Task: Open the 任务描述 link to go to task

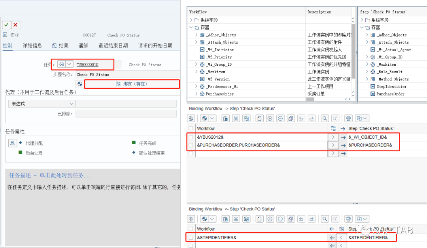Action: [50, 176]
